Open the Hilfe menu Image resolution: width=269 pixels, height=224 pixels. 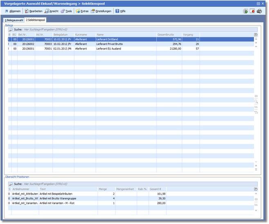point(120,11)
